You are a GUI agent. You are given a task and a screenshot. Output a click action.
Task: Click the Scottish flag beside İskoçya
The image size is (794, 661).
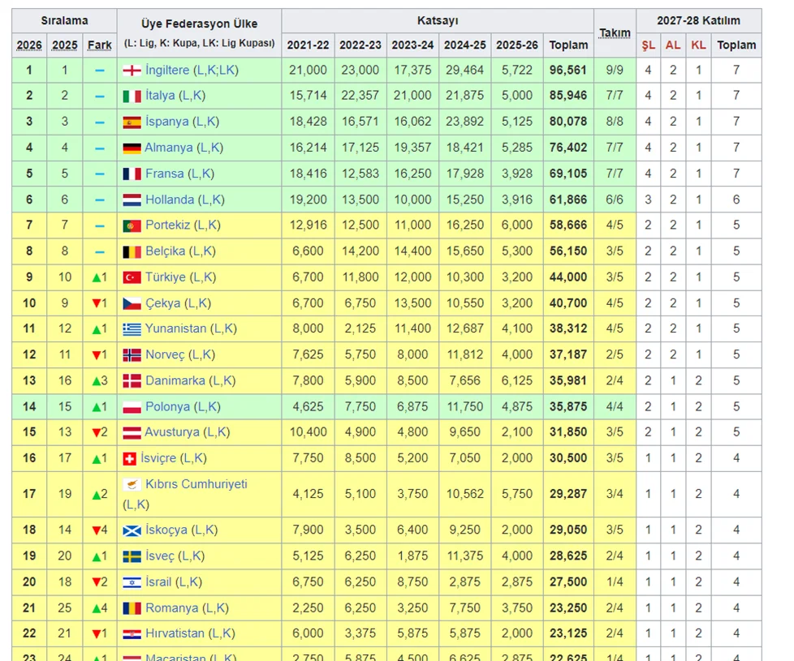(x=132, y=530)
